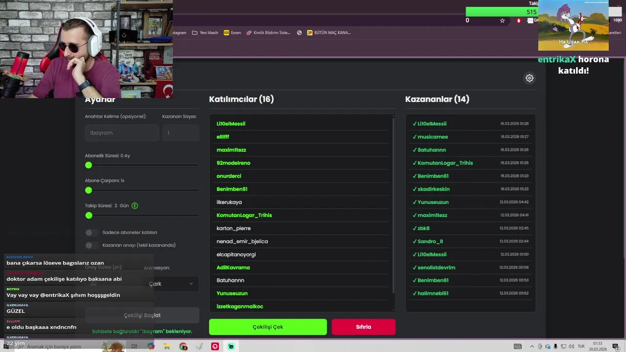
Task: Open the green highlighted app in the taskbar
Action: coord(231,347)
